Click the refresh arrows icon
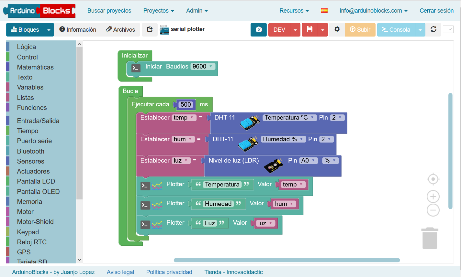The width and height of the screenshot is (461, 277). coord(433,29)
